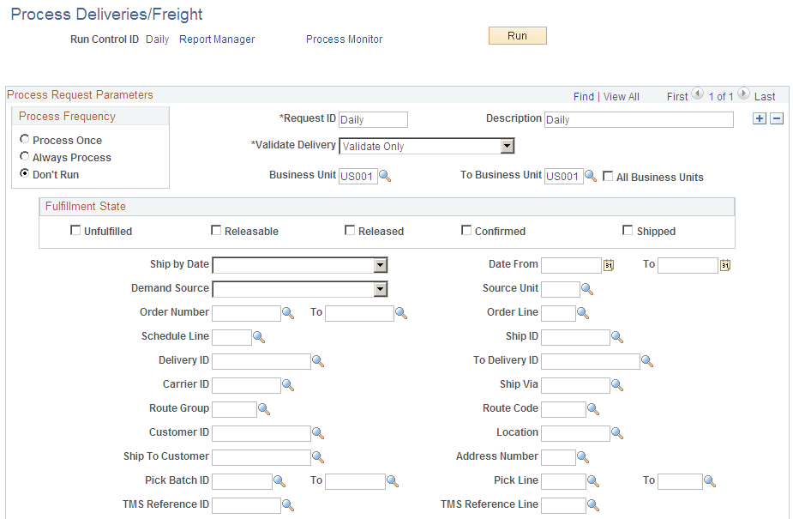793x519 pixels.
Task: Open the Process Monitor link
Action: (x=344, y=39)
